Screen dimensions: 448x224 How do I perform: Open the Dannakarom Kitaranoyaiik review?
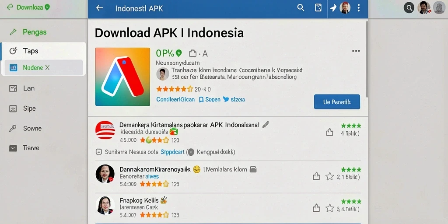pyautogui.click(x=155, y=169)
